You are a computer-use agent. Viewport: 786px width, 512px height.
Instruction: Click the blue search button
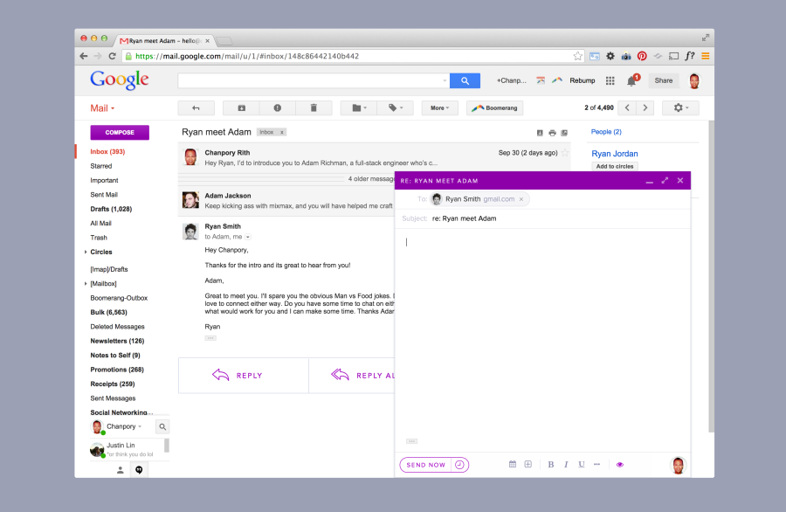[x=465, y=80]
